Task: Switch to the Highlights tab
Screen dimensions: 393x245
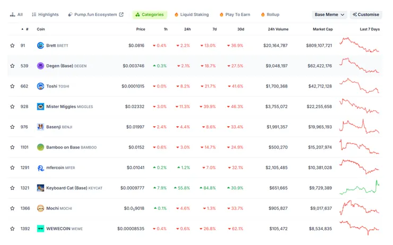Action: pyautogui.click(x=45, y=15)
